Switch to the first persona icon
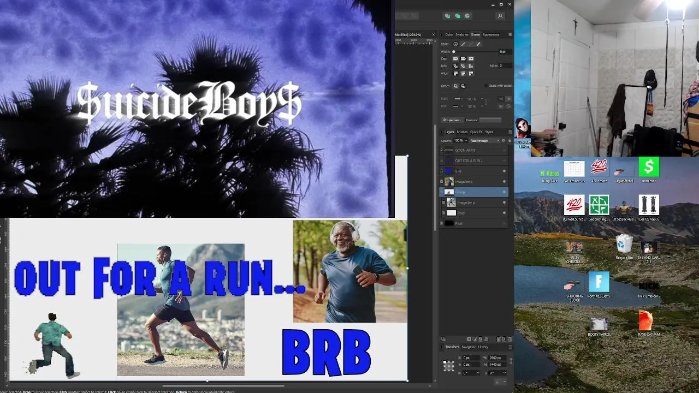 pyautogui.click(x=447, y=16)
